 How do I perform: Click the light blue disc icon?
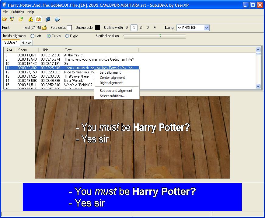tap(57, 19)
